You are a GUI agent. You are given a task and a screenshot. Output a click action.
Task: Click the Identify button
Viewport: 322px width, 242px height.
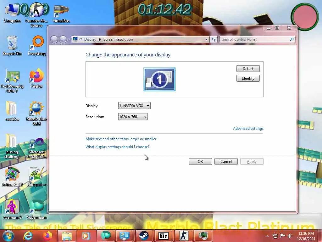pos(248,78)
